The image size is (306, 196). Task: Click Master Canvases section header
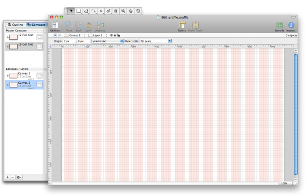click(24, 31)
